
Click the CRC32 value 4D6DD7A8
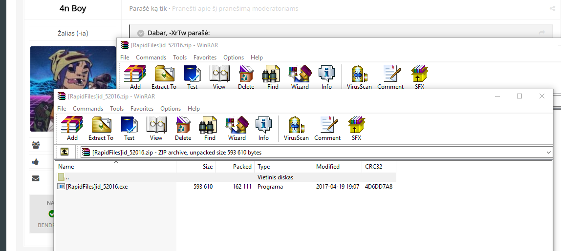379,186
